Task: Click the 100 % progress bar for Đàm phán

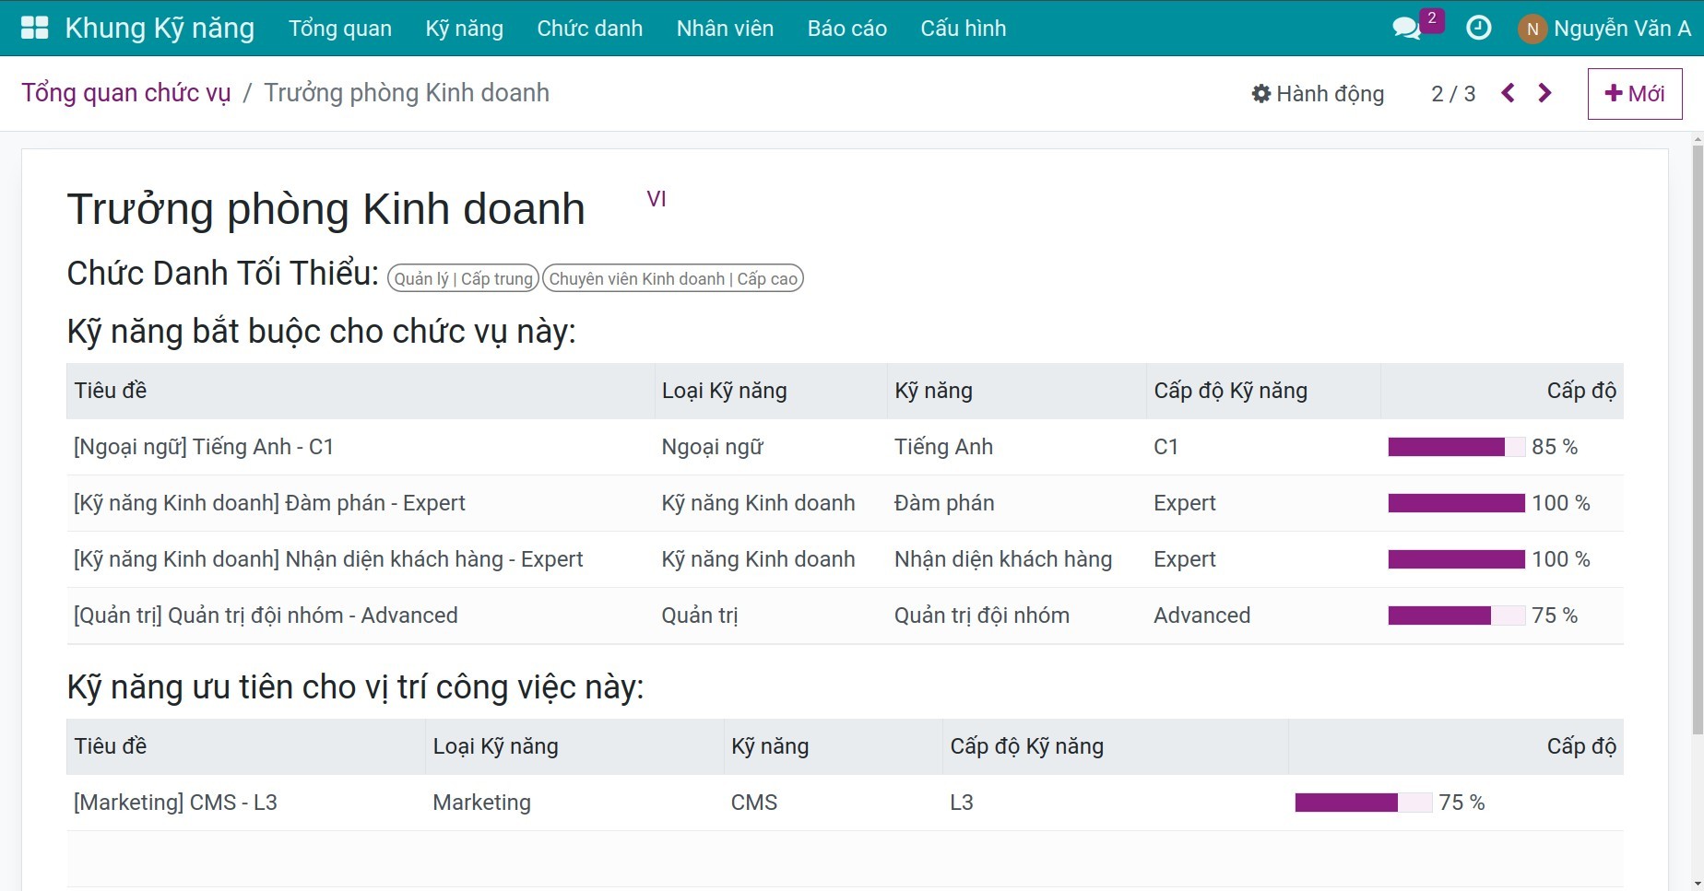Action: pos(1457,503)
